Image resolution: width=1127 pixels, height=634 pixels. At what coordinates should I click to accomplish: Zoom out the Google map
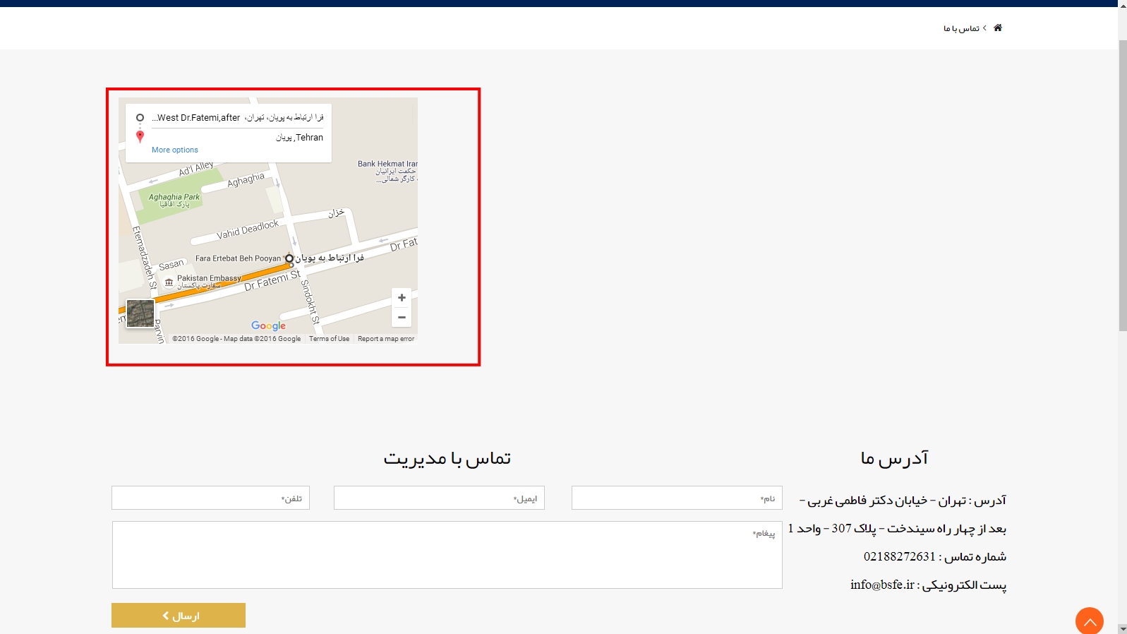point(402,317)
